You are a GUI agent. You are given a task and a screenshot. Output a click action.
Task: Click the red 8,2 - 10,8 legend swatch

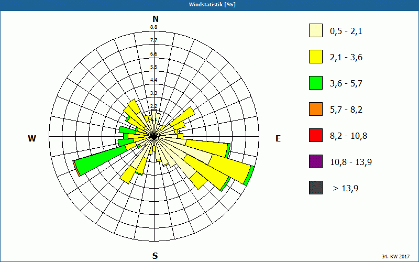(316, 135)
